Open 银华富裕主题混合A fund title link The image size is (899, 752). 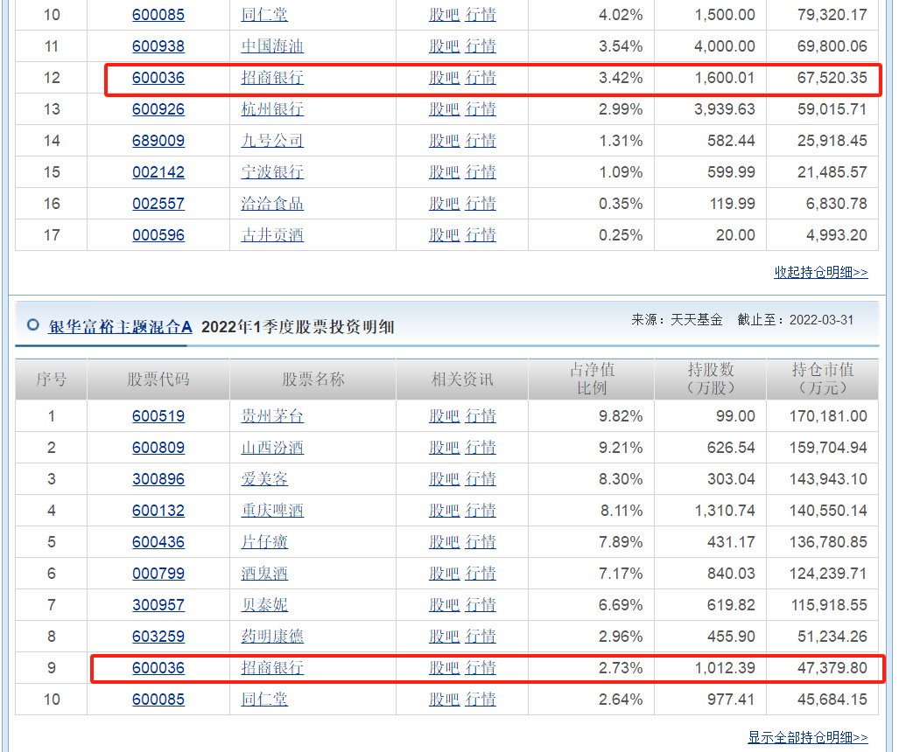121,327
